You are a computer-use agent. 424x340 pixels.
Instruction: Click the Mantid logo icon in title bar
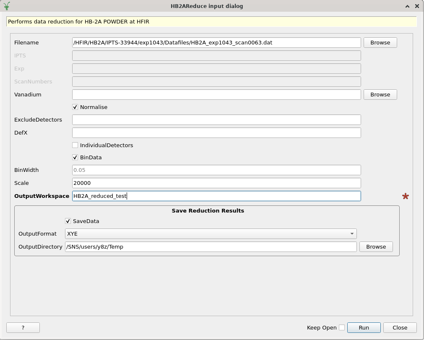[7, 6]
